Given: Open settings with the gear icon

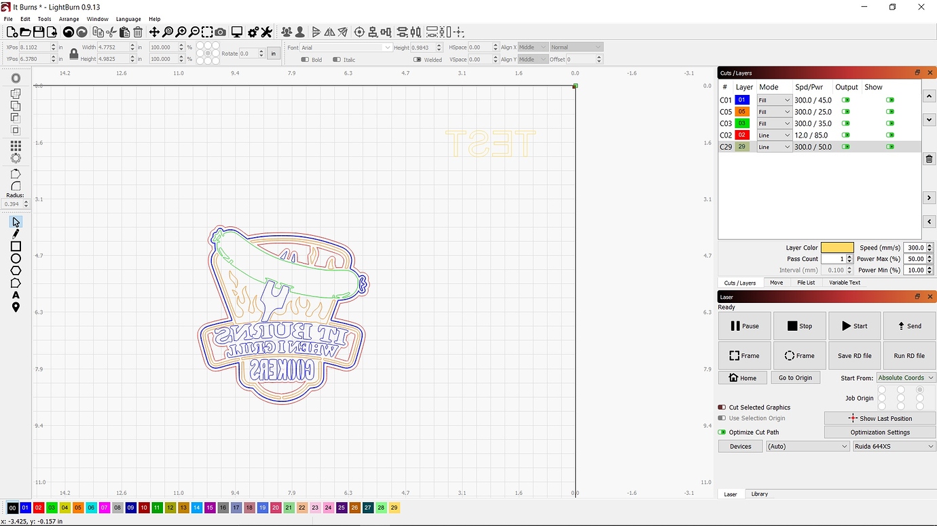Looking at the screenshot, I should 253,32.
